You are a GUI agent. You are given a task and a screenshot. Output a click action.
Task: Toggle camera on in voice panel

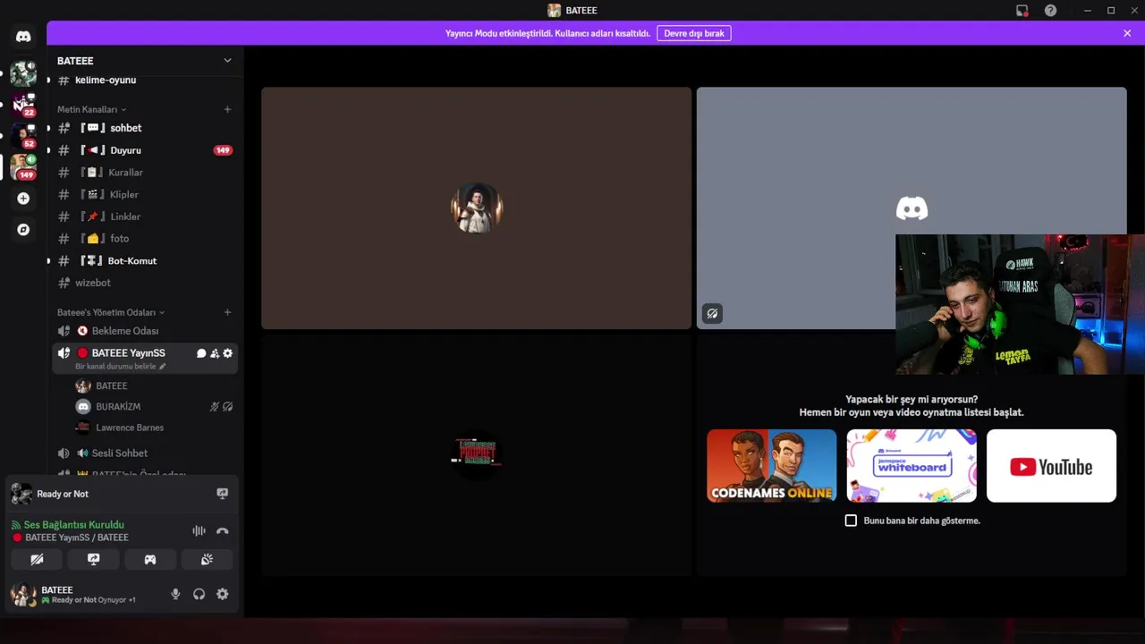pos(37,559)
